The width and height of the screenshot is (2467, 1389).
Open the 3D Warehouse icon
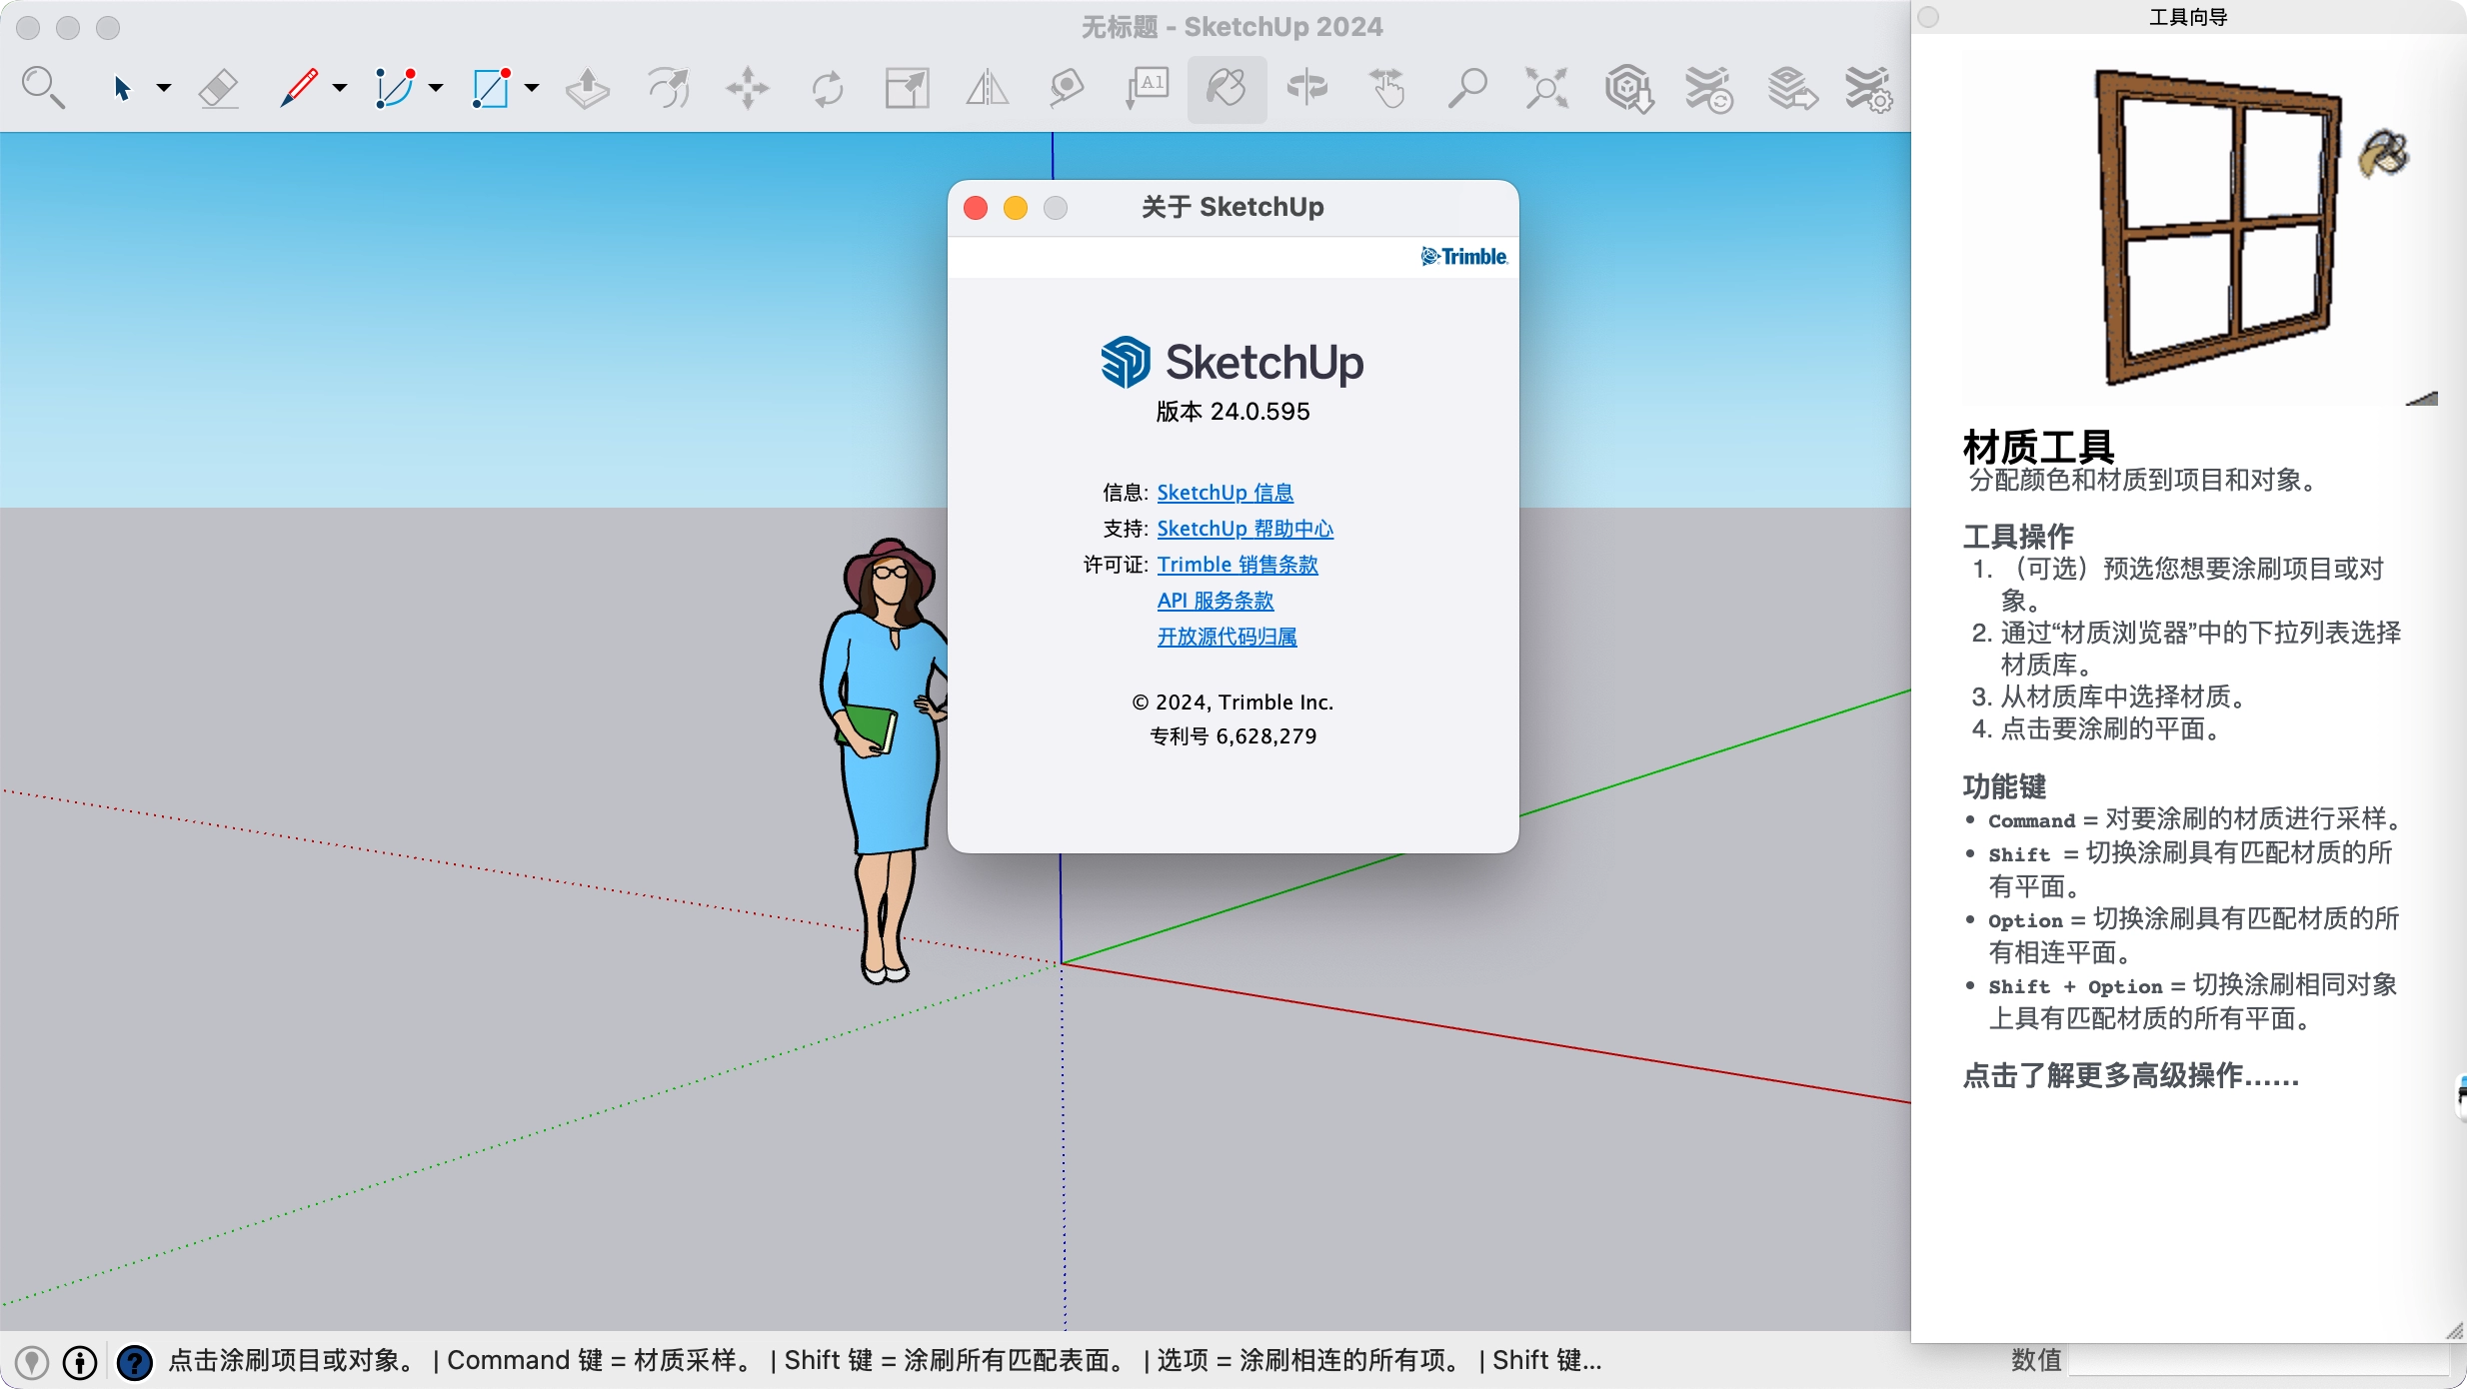click(1628, 89)
